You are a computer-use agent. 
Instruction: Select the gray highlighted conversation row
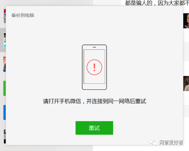[3, 40]
